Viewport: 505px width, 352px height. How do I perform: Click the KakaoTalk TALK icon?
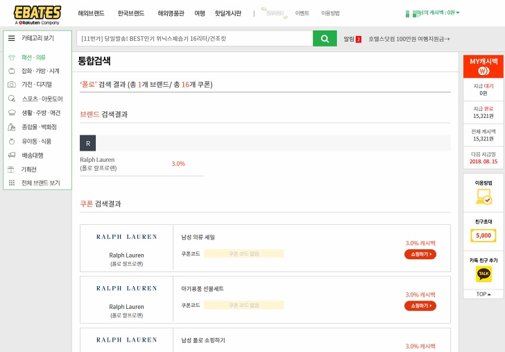tap(483, 274)
